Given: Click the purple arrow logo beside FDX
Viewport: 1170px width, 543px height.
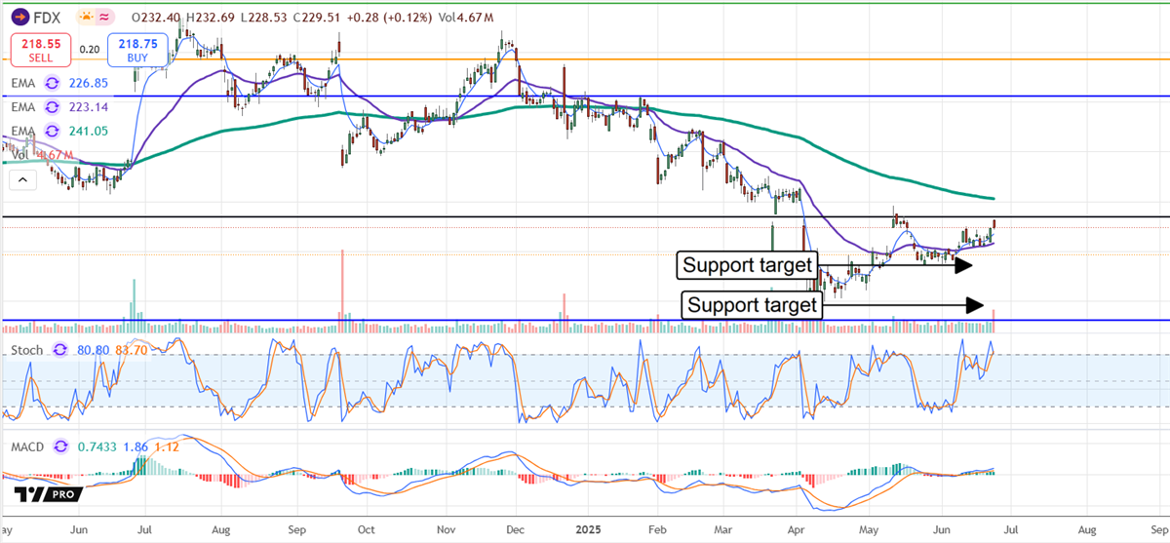Looking at the screenshot, I should pyautogui.click(x=21, y=18).
